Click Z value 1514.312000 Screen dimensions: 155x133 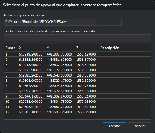click(86, 107)
